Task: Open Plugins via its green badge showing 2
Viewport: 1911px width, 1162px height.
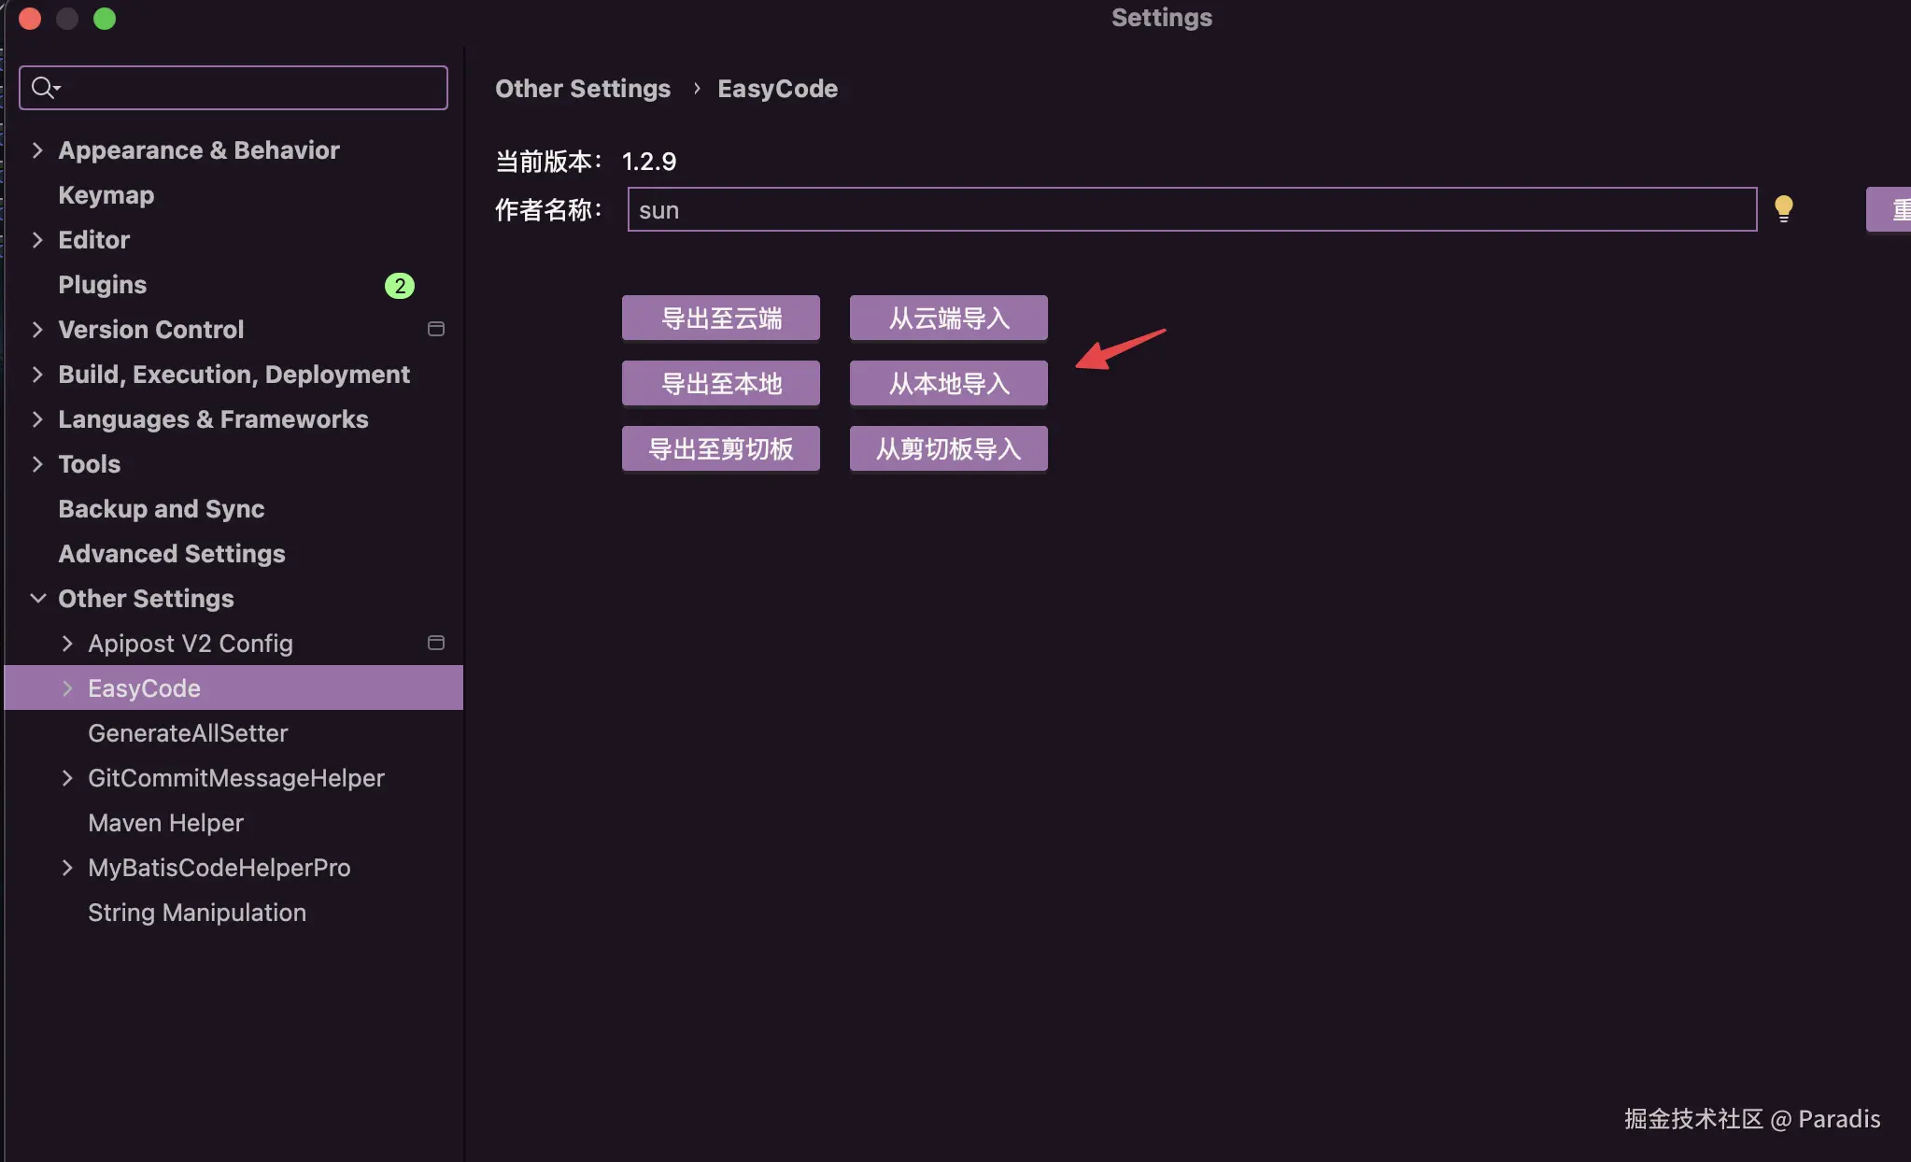Action: point(399,285)
